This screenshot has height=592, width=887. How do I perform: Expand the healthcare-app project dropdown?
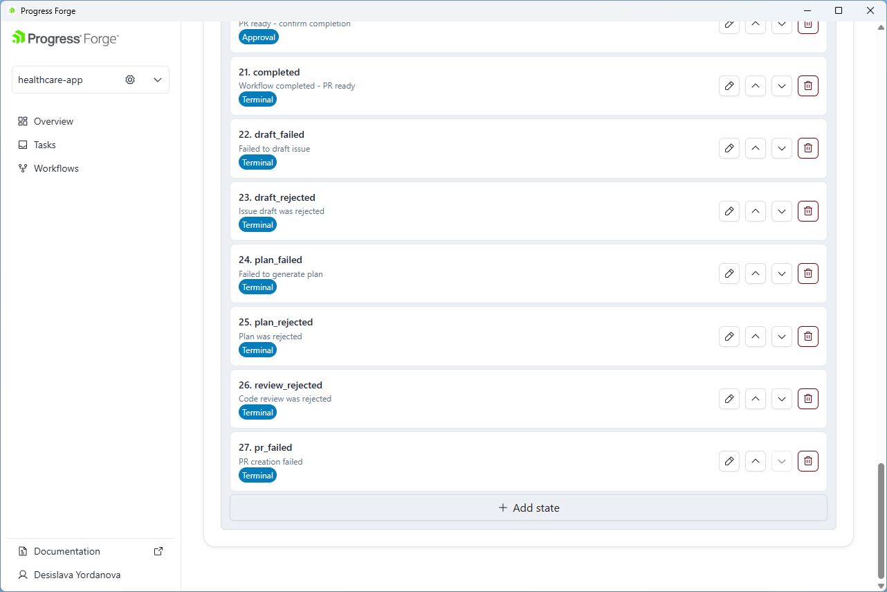point(158,80)
